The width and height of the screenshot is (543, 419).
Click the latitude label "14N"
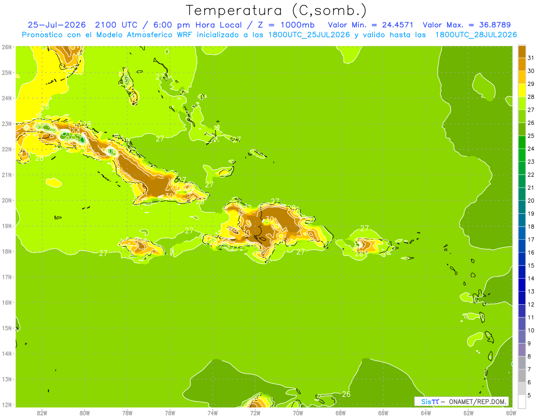coord(6,353)
